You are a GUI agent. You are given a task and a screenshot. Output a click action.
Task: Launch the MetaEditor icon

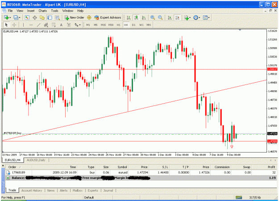(x=89, y=17)
